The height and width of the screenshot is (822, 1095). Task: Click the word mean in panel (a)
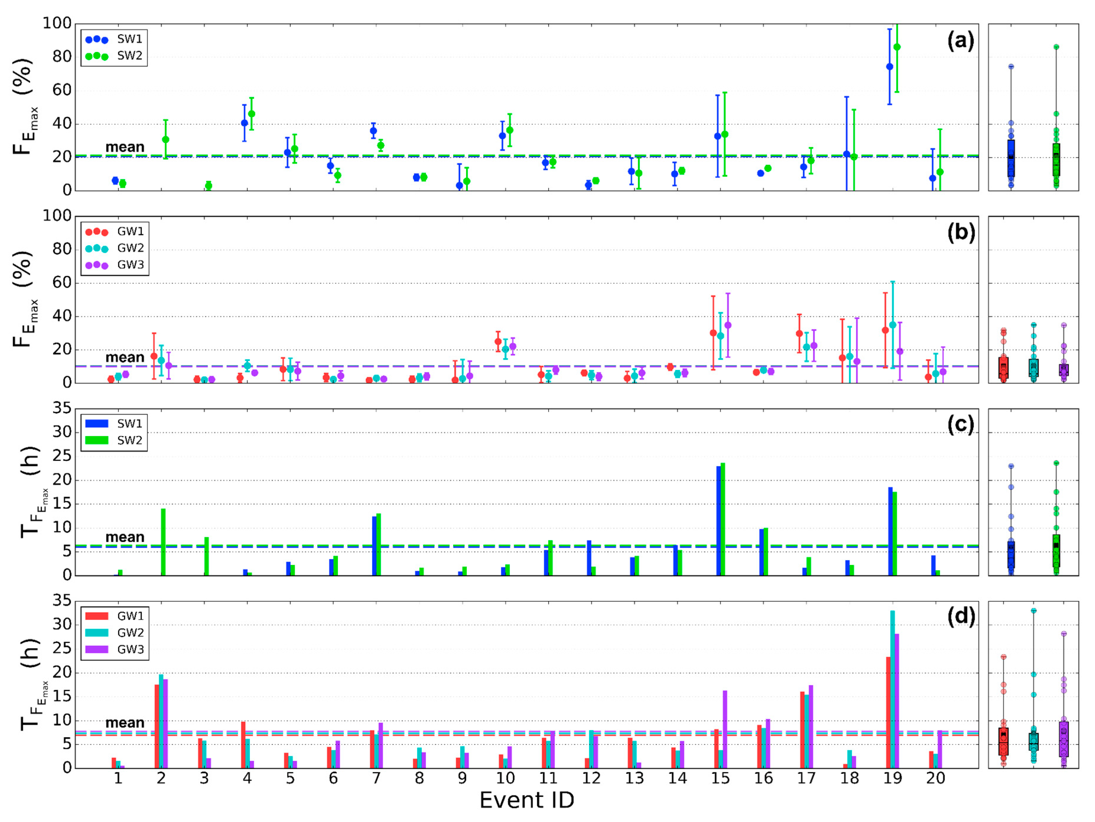tap(125, 147)
